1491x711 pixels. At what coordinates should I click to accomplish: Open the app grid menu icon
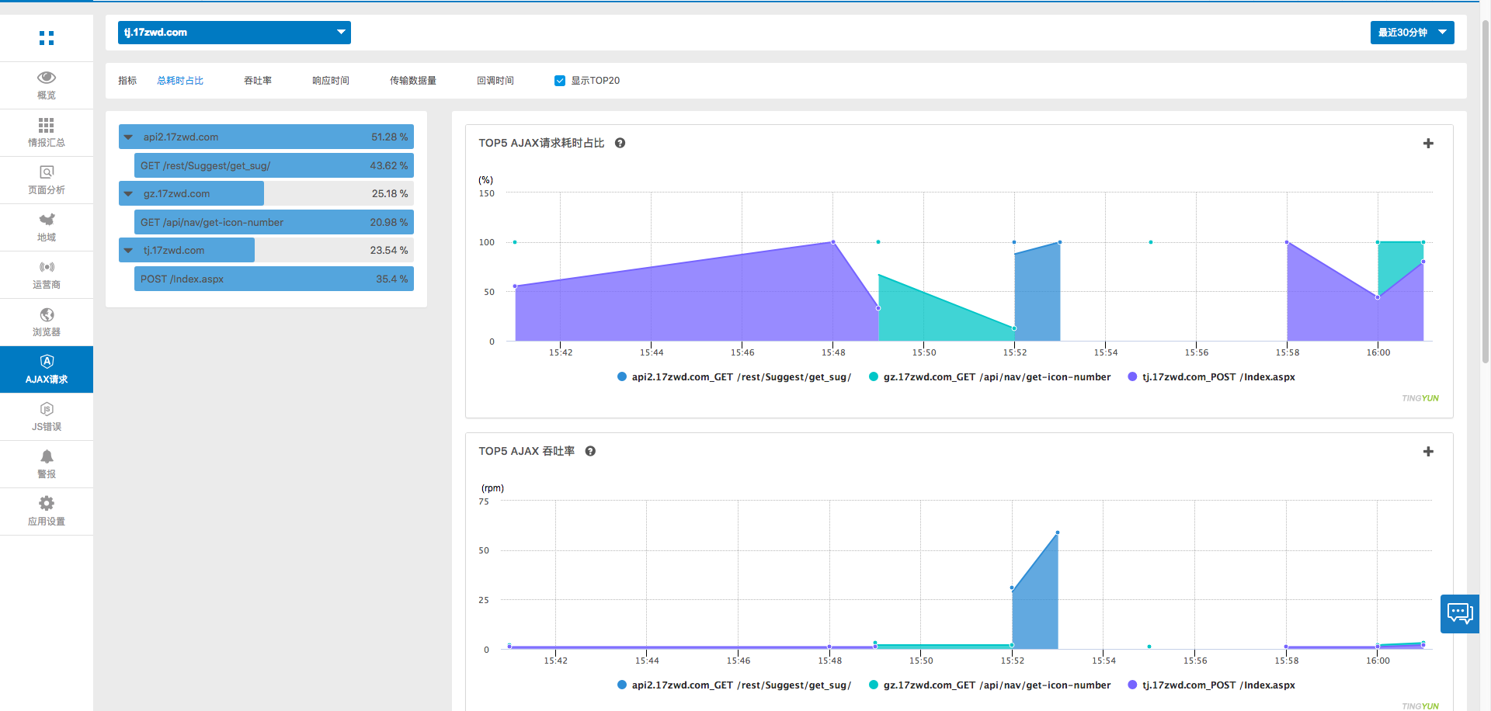pyautogui.click(x=47, y=38)
